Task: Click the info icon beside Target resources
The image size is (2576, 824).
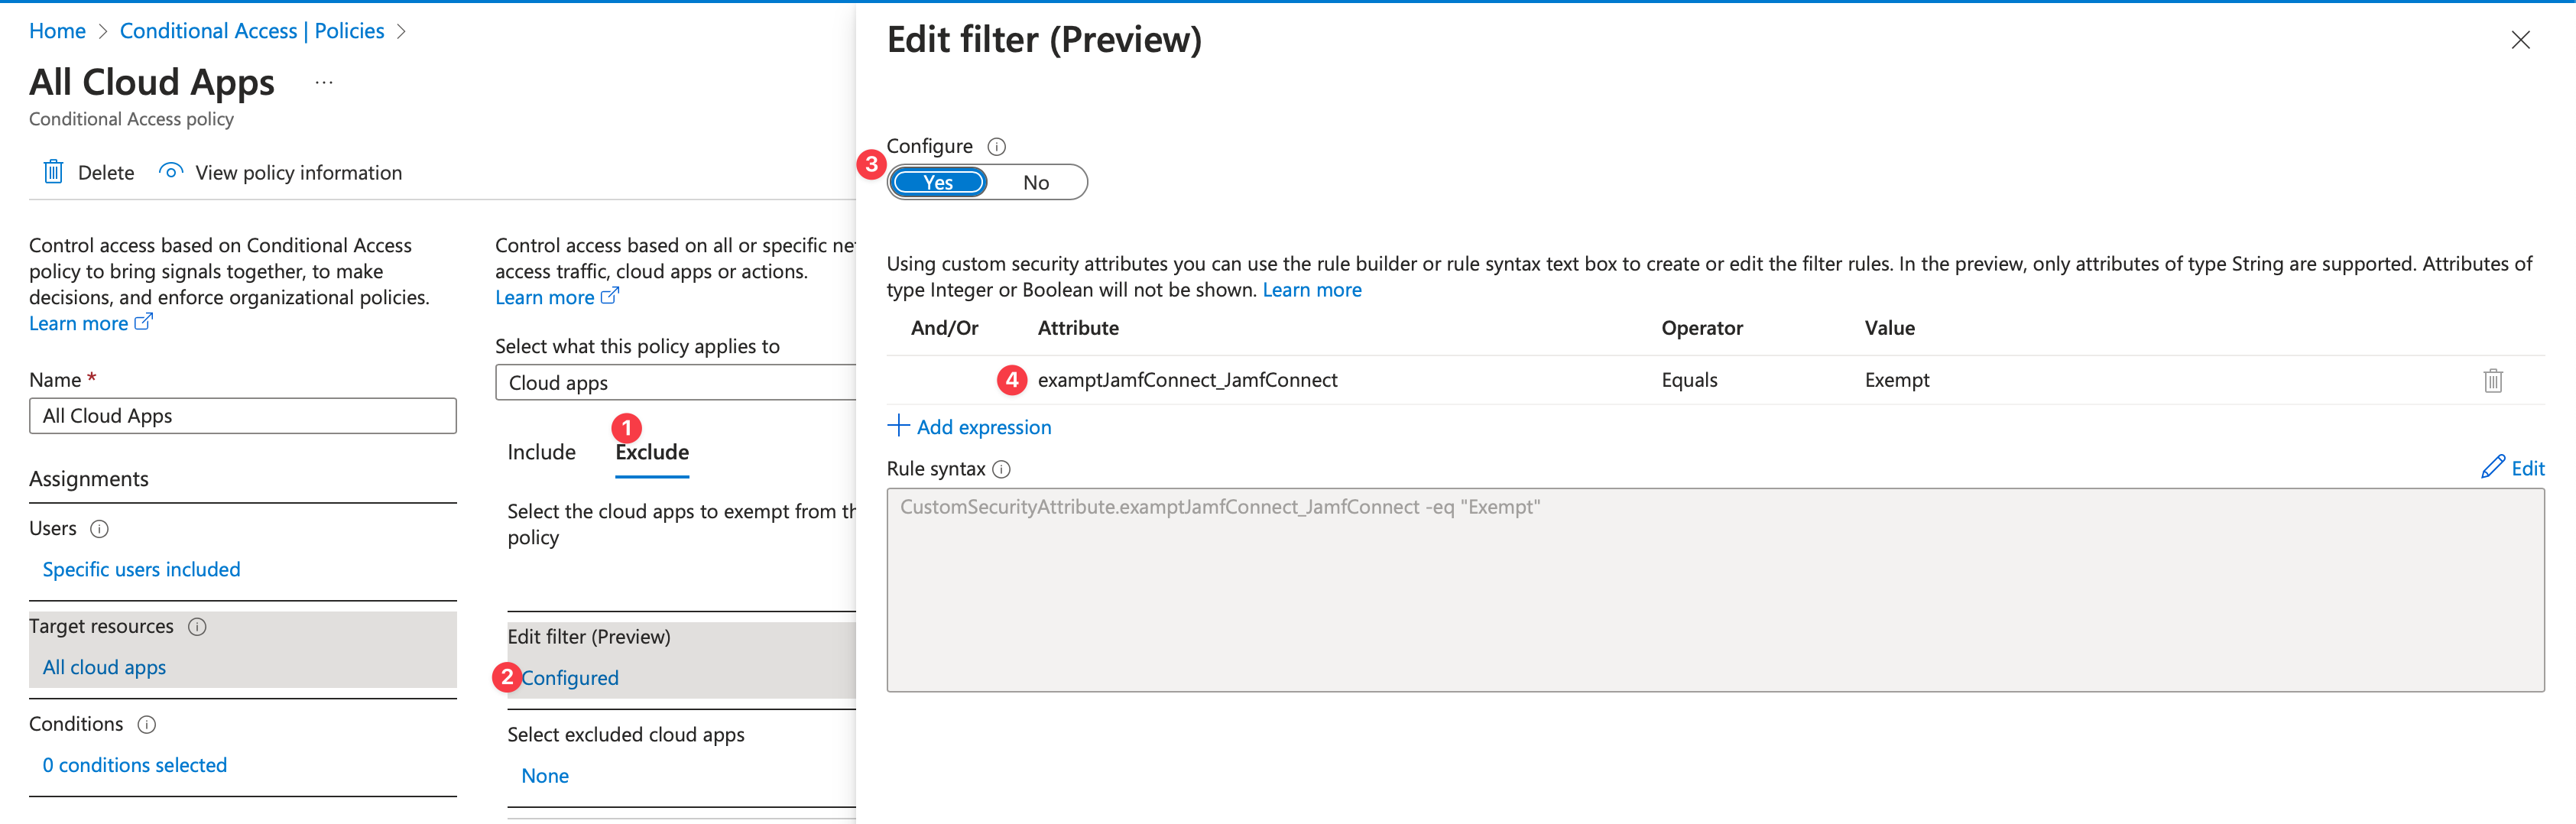Action: tap(197, 627)
